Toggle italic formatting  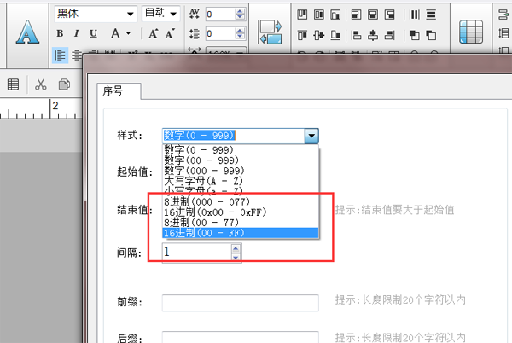click(x=77, y=33)
